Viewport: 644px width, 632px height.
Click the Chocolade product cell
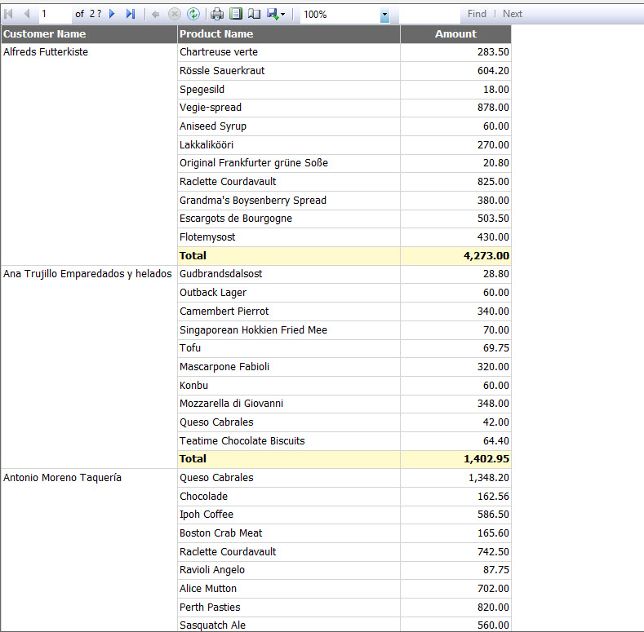(x=289, y=497)
